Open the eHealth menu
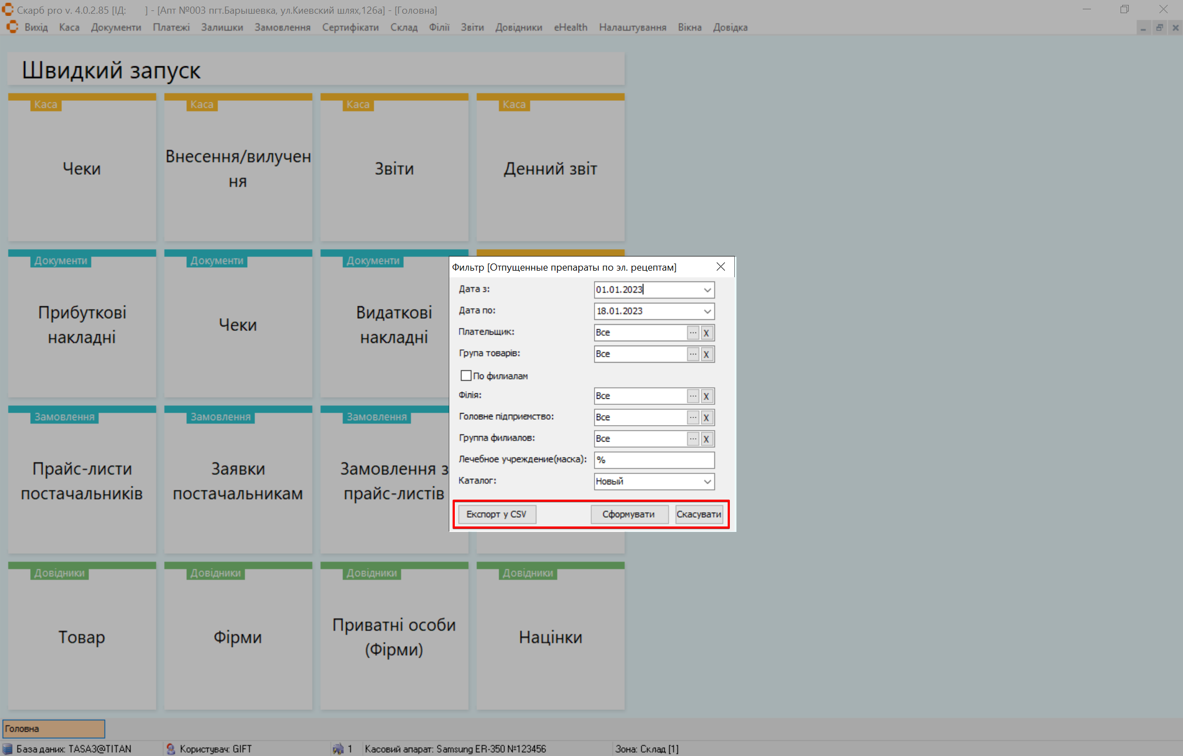Viewport: 1183px width, 756px height. click(x=570, y=27)
